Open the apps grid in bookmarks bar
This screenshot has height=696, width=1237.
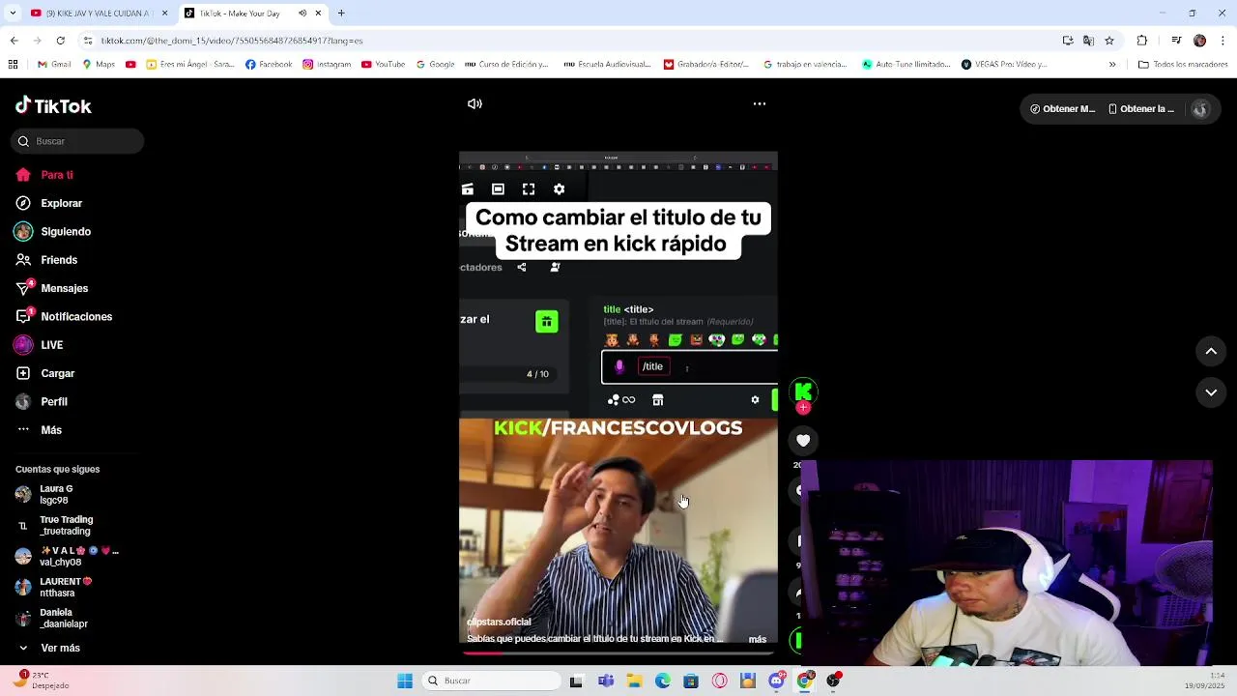[x=13, y=65]
